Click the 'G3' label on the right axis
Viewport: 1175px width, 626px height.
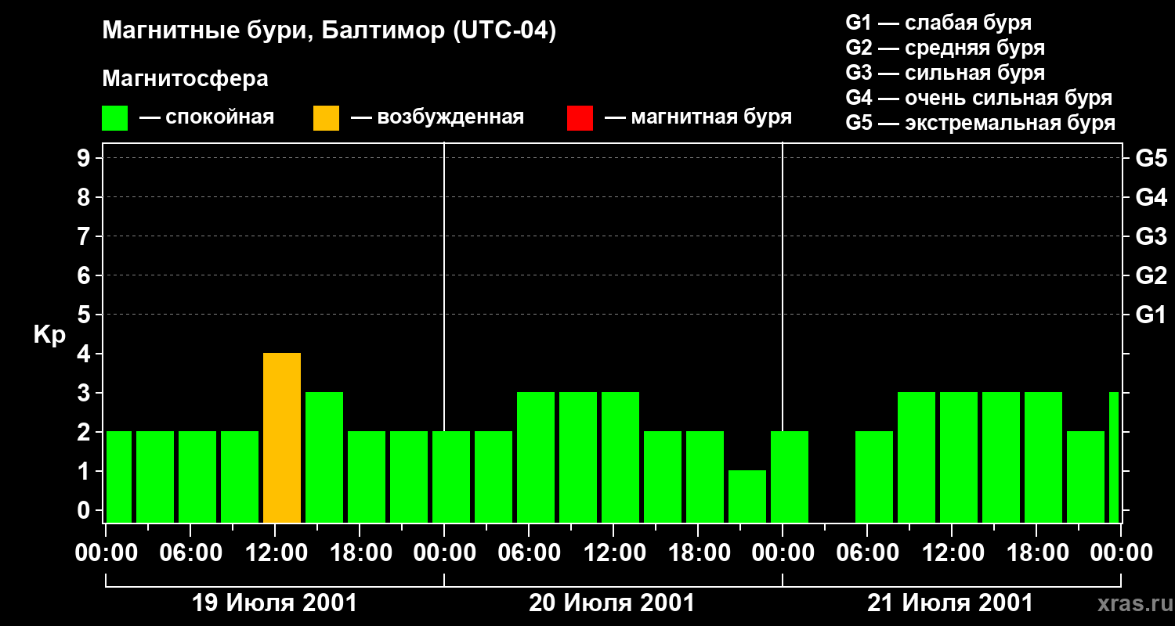pyautogui.click(x=1151, y=237)
